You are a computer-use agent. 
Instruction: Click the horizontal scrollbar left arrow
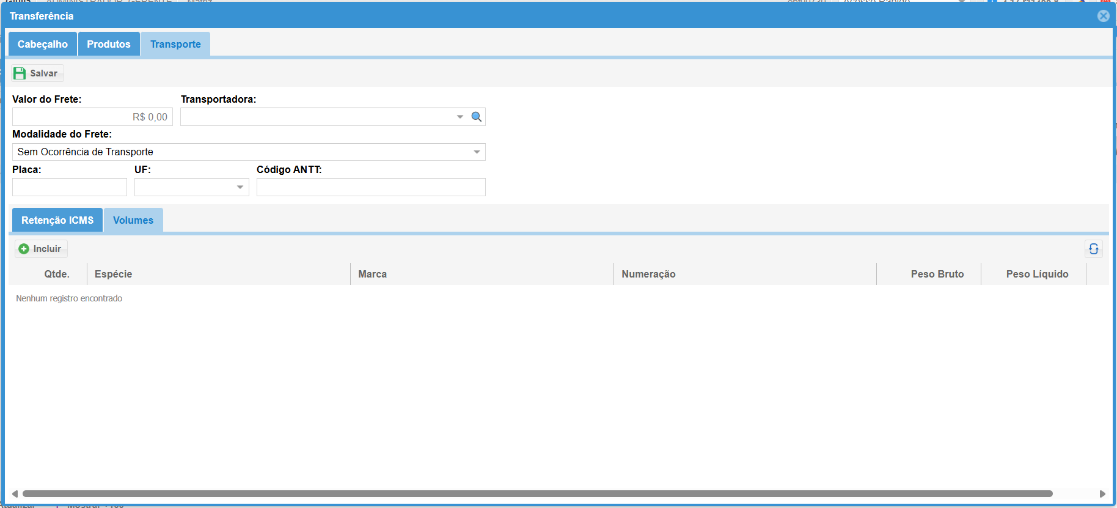[x=15, y=494]
